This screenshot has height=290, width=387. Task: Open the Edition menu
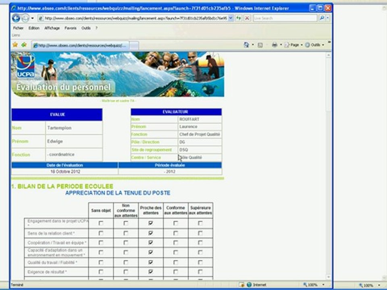pos(34,28)
